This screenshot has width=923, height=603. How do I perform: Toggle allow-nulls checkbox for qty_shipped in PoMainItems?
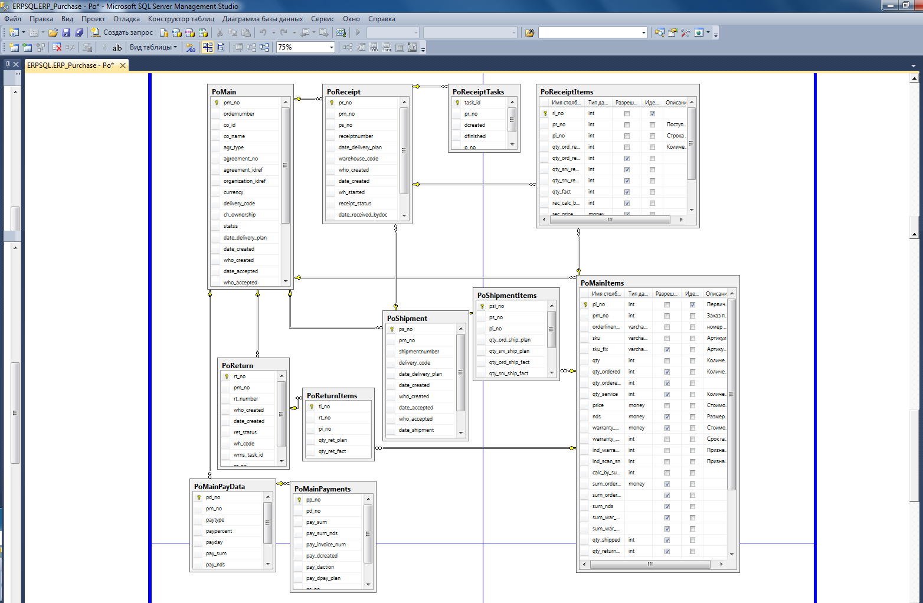(667, 540)
